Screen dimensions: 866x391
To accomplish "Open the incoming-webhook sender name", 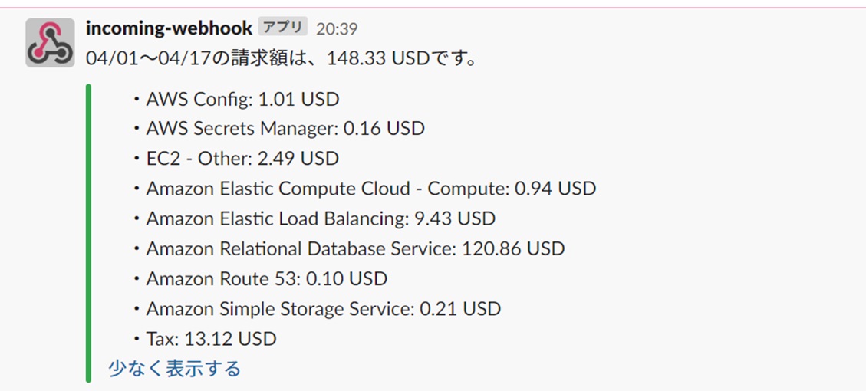I will tap(169, 28).
